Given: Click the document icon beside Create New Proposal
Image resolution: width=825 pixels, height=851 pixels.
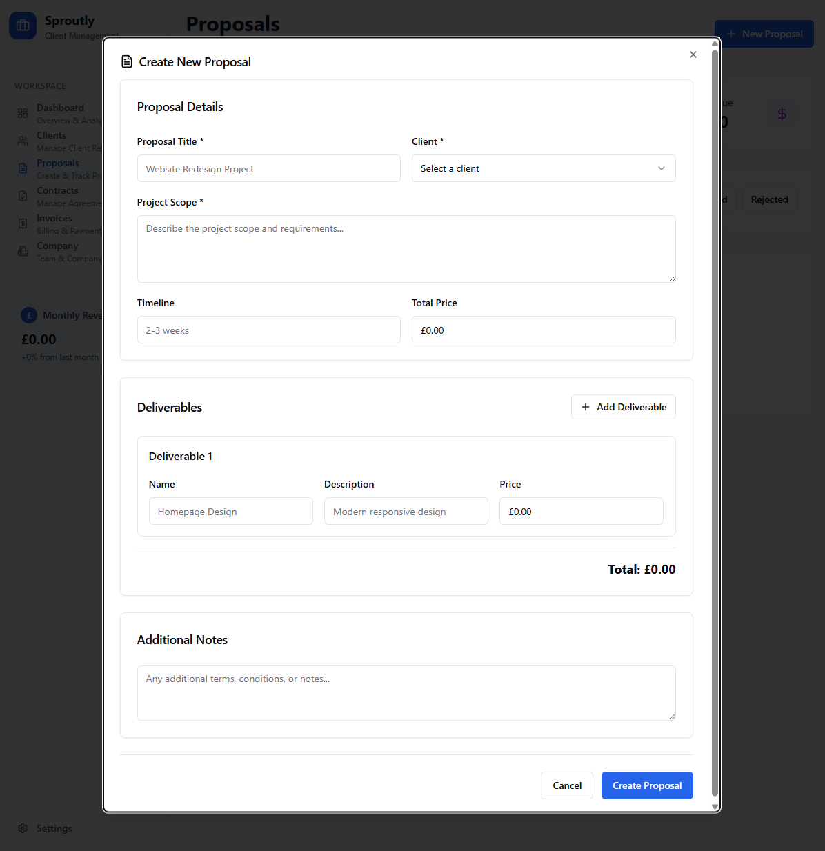Looking at the screenshot, I should point(127,62).
